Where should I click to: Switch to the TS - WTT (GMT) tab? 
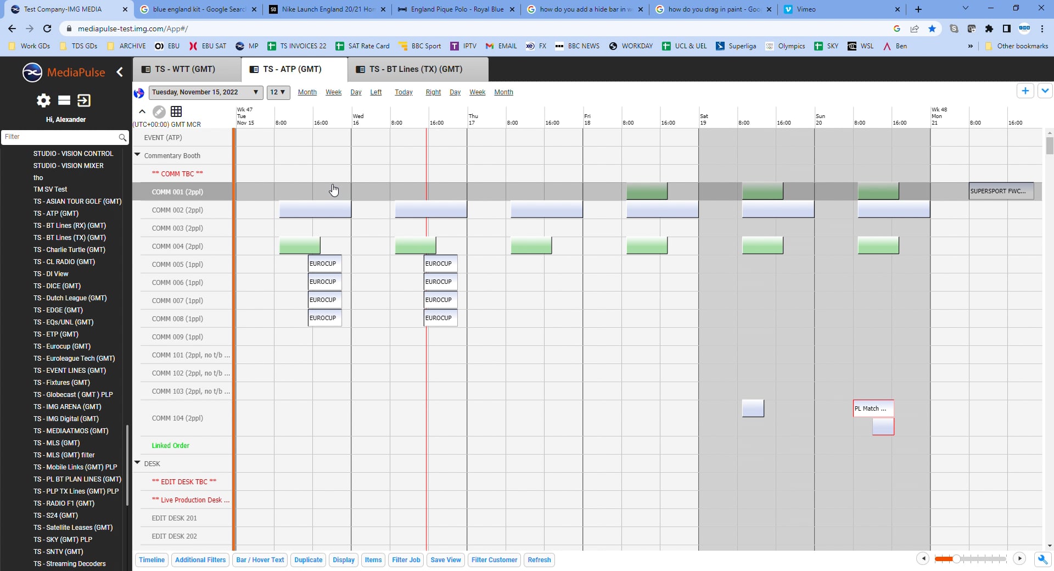[x=187, y=69]
